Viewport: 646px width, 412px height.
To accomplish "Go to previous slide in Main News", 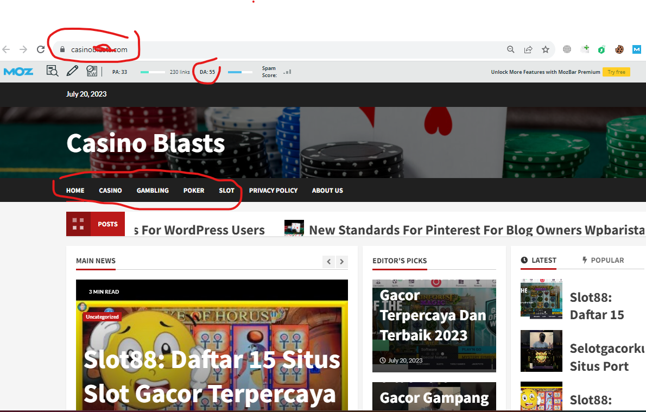I will coord(328,262).
